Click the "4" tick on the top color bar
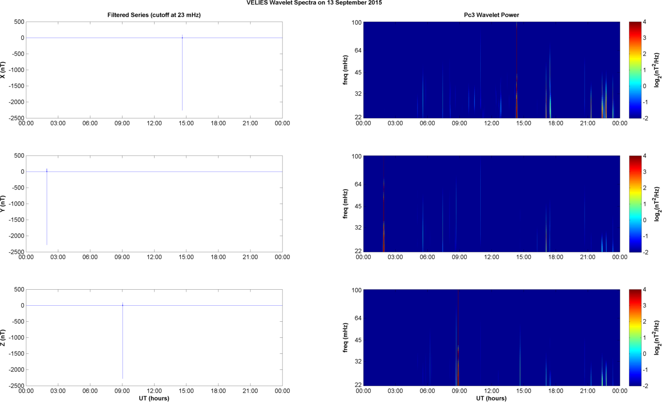 coord(644,22)
